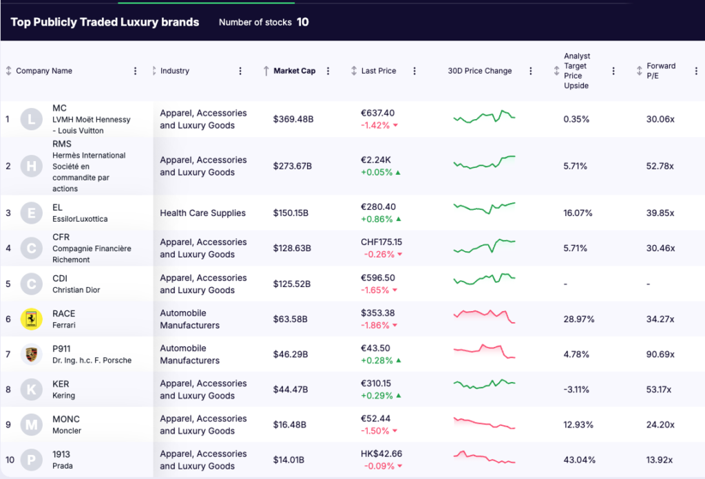Open the Industry column options menu
Viewport: 705px width, 479px height.
coord(240,70)
